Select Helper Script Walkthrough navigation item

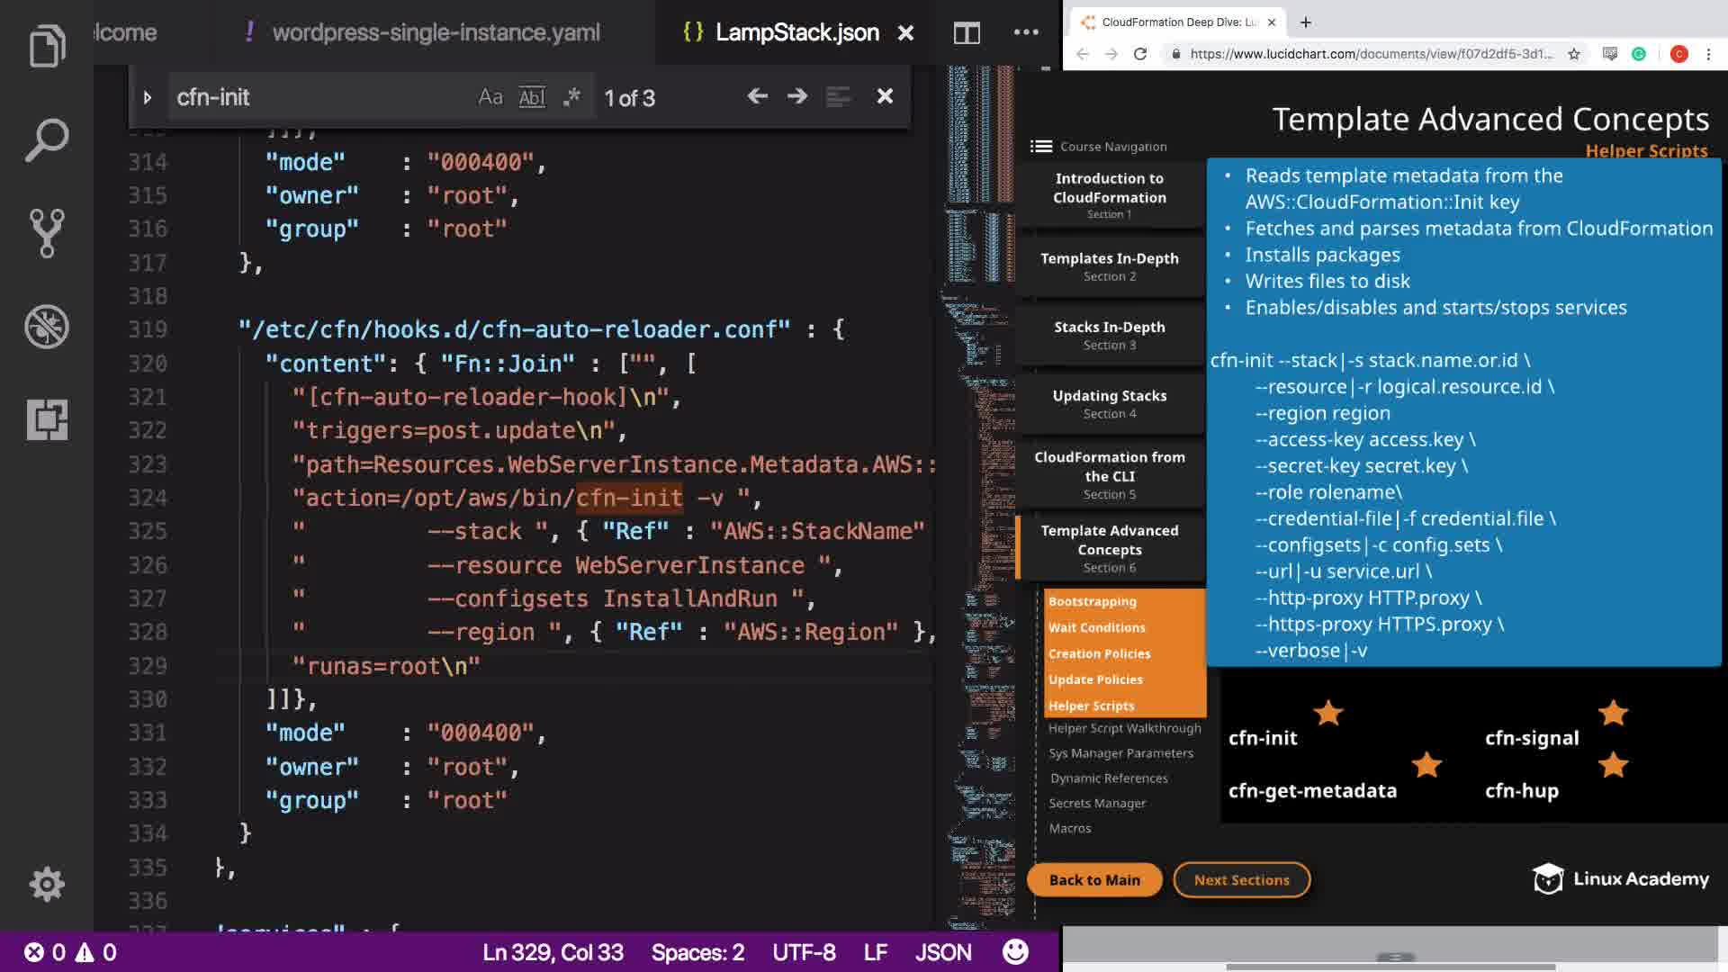pyautogui.click(x=1124, y=728)
